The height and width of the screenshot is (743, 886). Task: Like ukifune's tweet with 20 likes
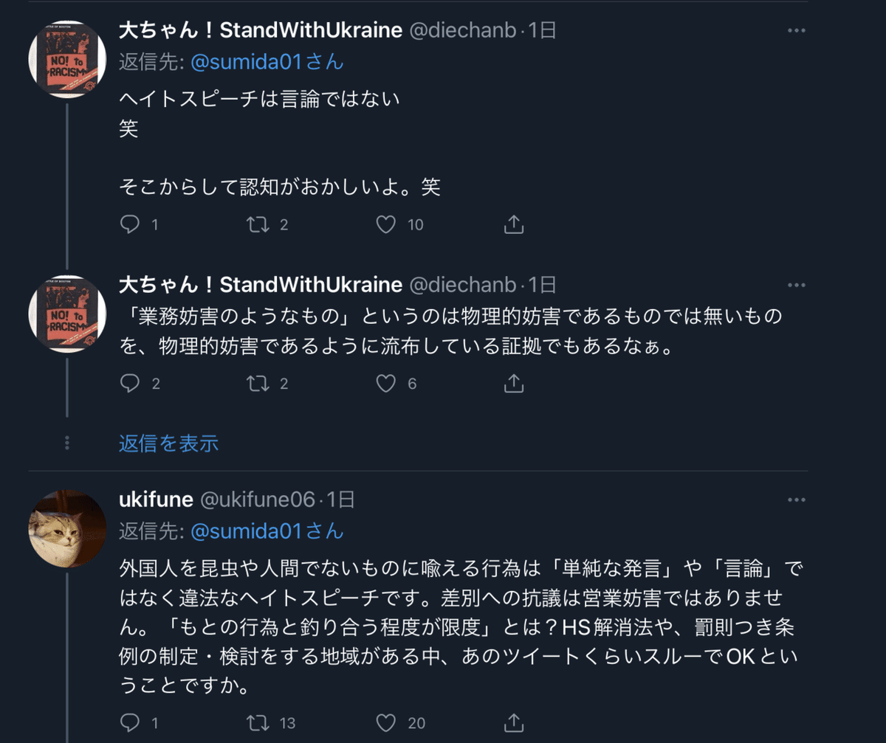[386, 722]
